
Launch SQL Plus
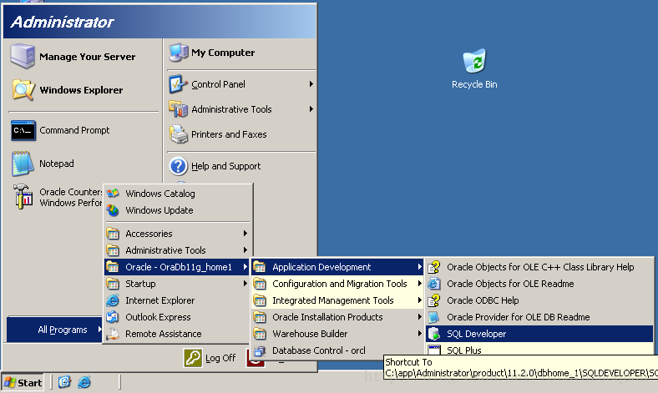[x=539, y=349]
